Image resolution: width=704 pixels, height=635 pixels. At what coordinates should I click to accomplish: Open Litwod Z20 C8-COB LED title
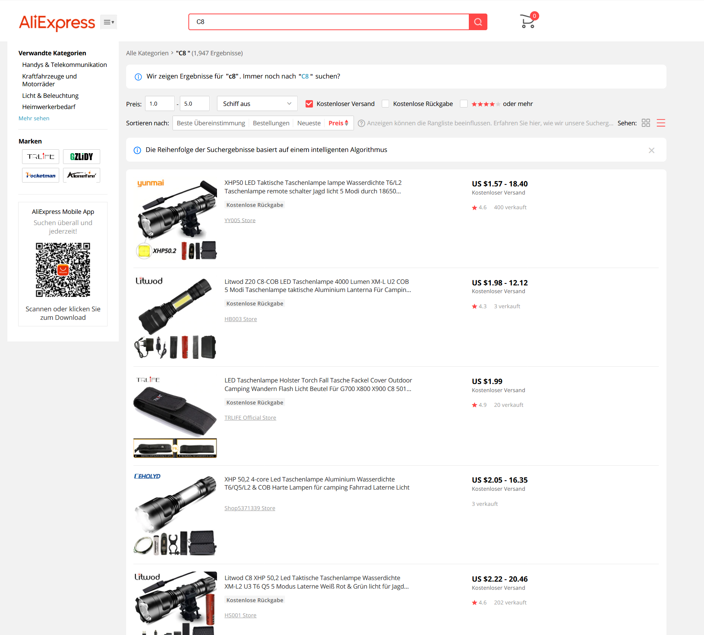click(318, 286)
